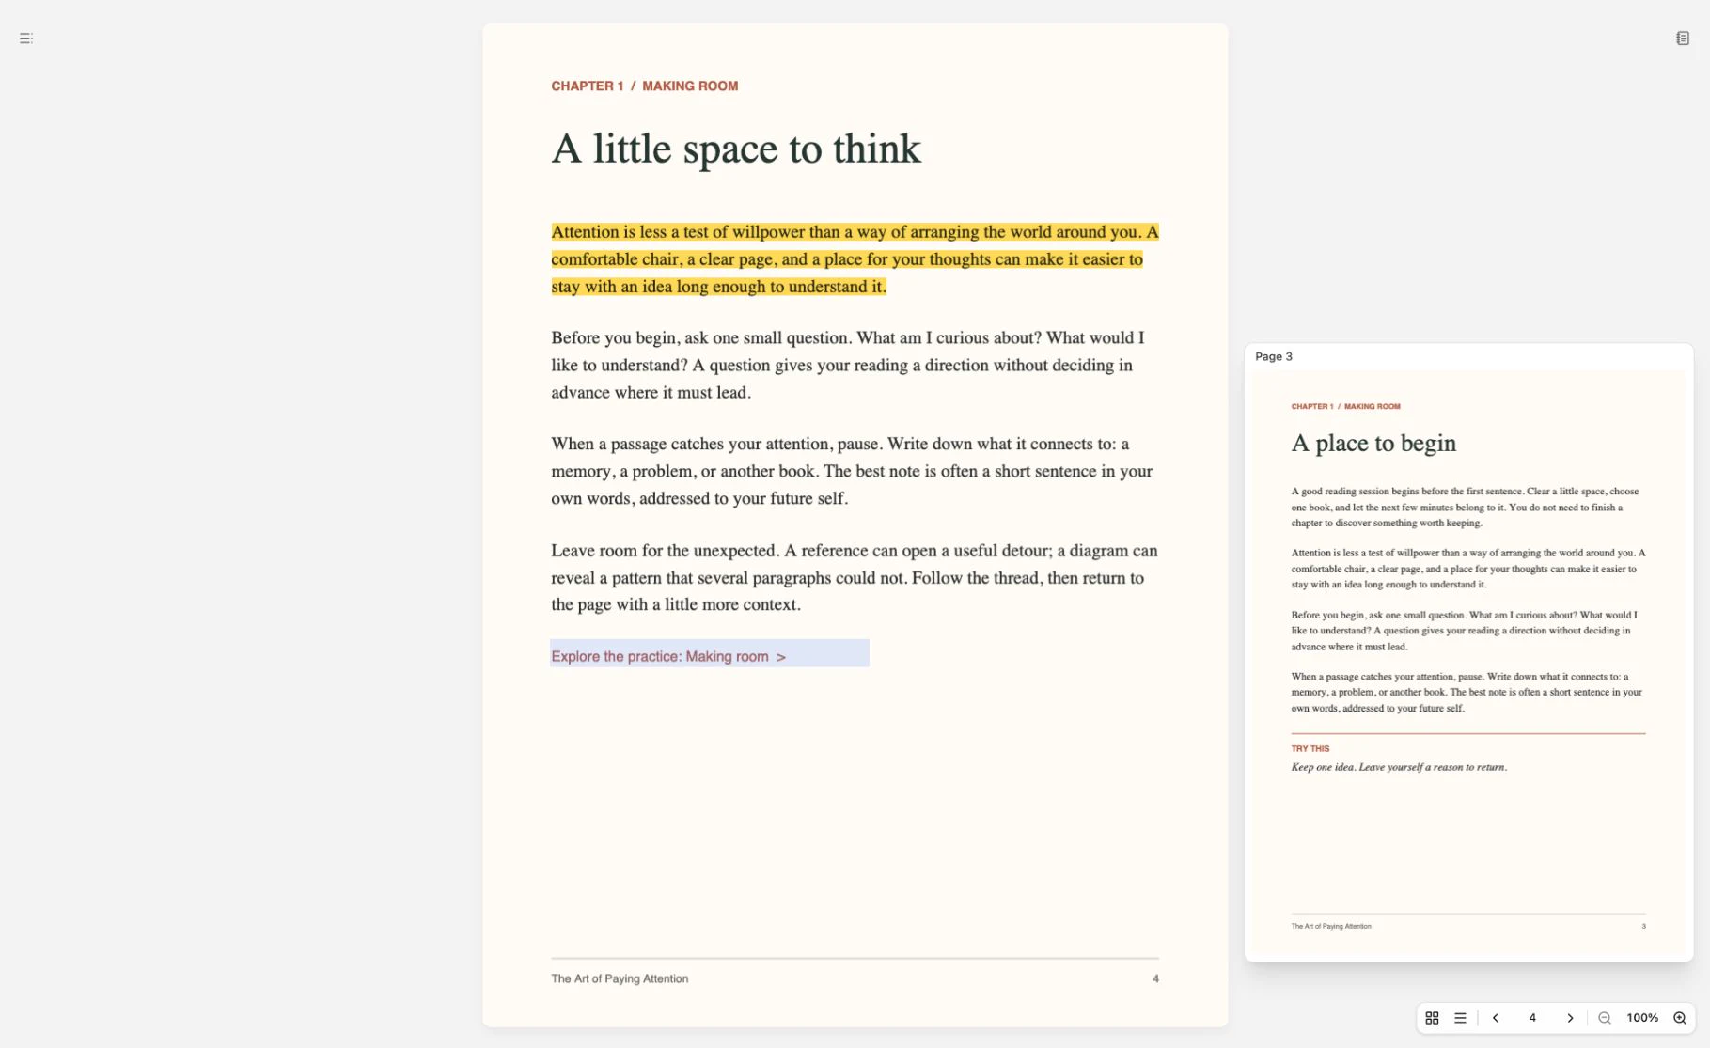Click the yellow highlighted paragraph
This screenshot has height=1048, width=1710.
click(855, 259)
